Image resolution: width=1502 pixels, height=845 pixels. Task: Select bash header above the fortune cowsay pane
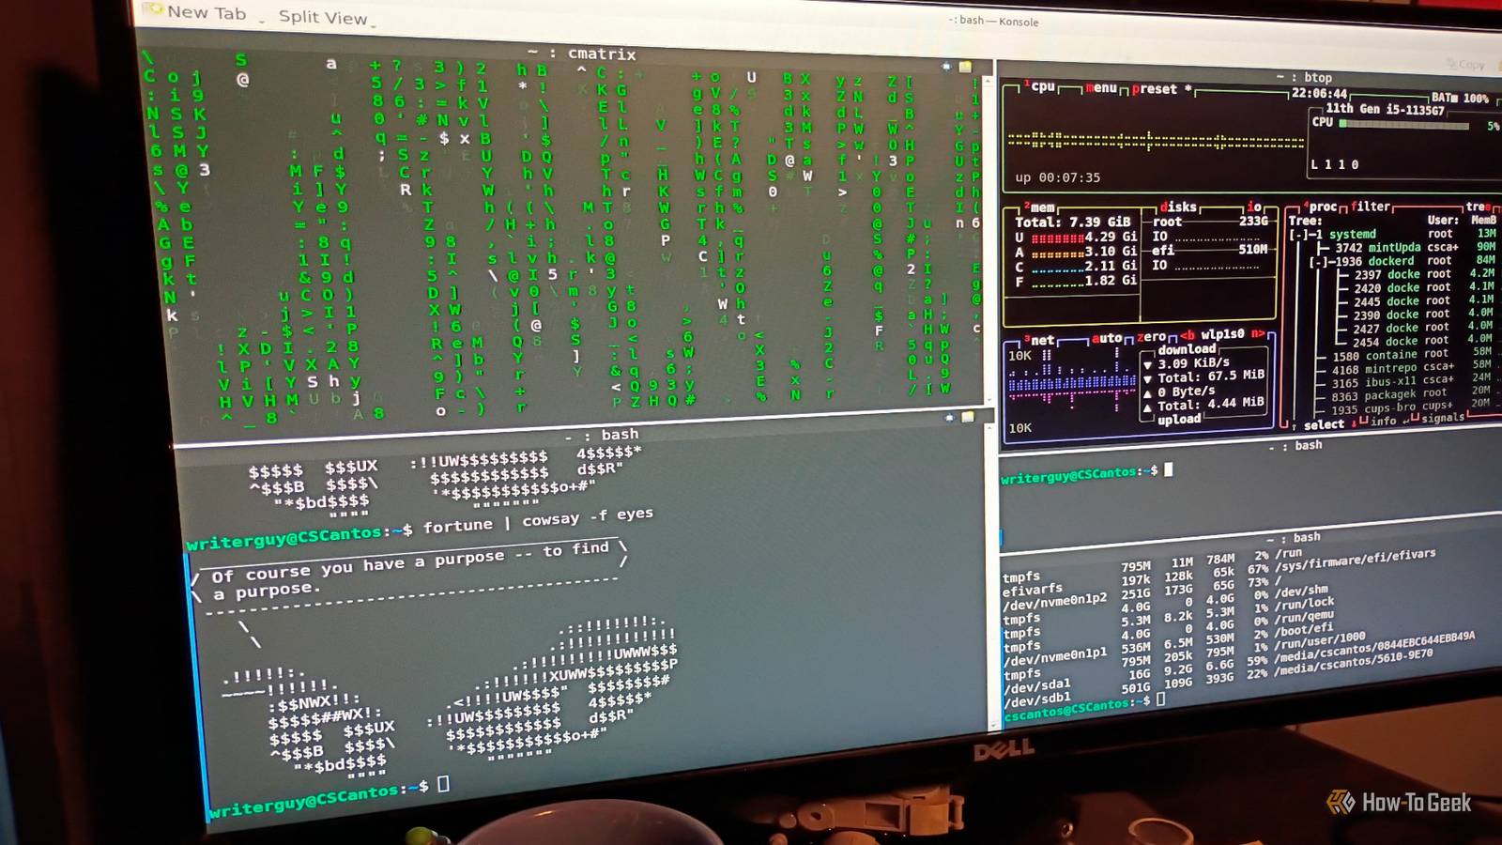[x=601, y=435]
